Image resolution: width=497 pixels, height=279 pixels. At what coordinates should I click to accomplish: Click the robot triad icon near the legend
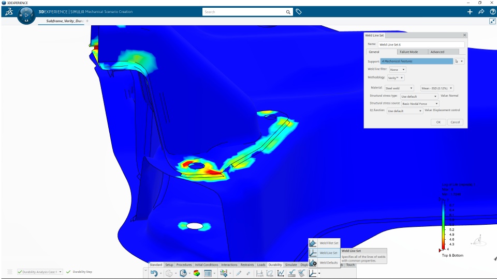[478, 241]
